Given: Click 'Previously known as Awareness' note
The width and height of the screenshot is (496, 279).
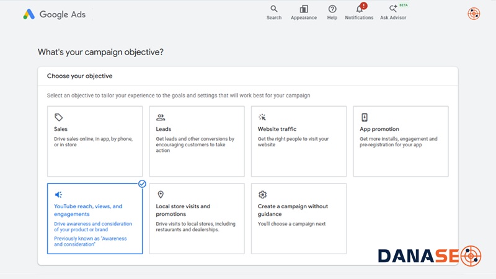Looking at the screenshot, I should pyautogui.click(x=90, y=241).
